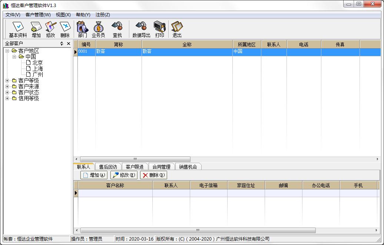Expand the 客户等级 tree node

tap(7, 80)
